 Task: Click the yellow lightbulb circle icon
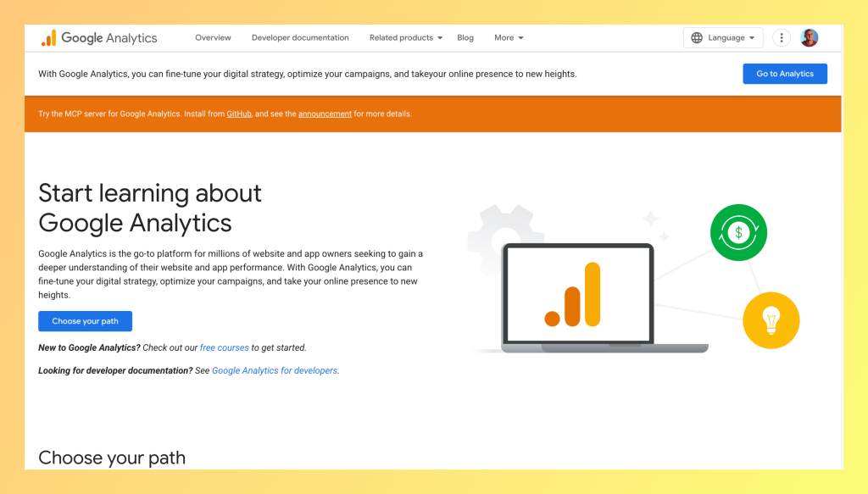point(771,320)
